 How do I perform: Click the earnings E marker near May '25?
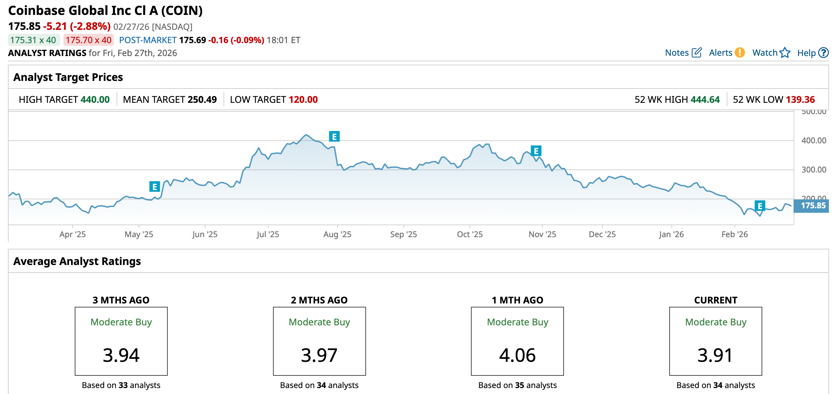click(x=154, y=187)
